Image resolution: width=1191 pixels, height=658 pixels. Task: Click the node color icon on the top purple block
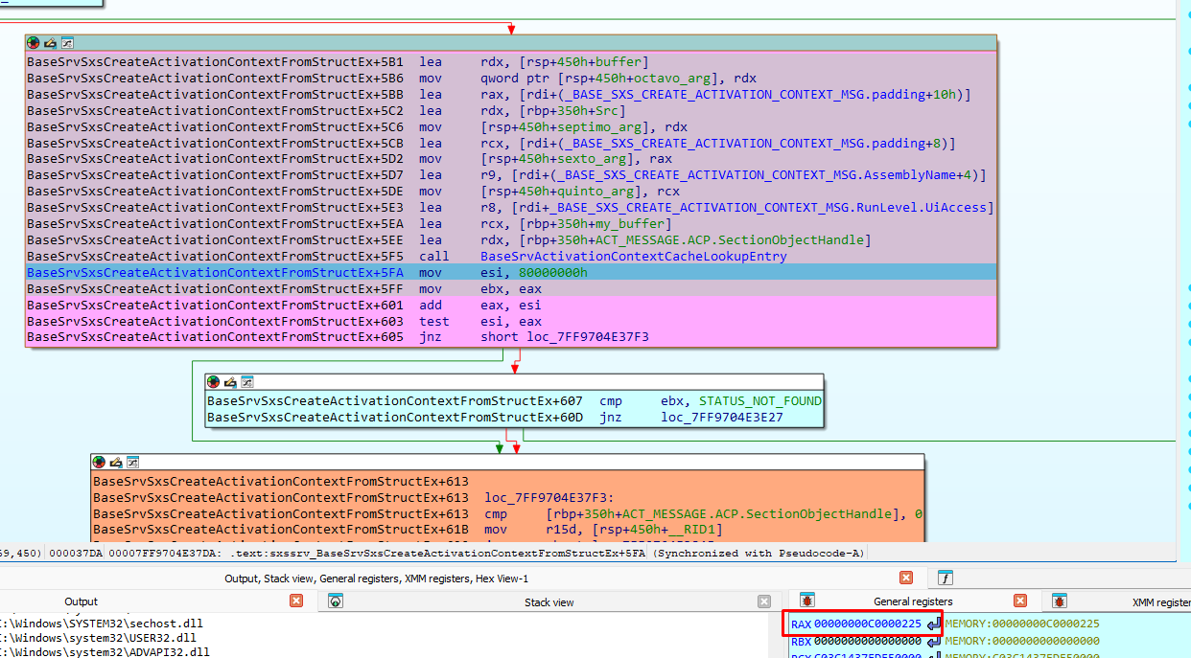pyautogui.click(x=34, y=43)
